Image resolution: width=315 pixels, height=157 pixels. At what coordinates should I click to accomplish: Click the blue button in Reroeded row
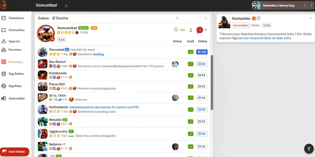tap(202, 52)
